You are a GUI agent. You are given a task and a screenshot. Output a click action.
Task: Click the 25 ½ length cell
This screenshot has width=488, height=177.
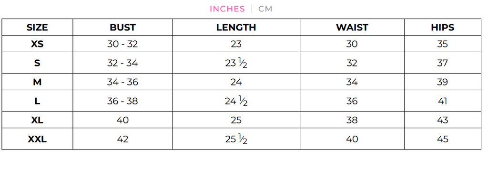236,139
